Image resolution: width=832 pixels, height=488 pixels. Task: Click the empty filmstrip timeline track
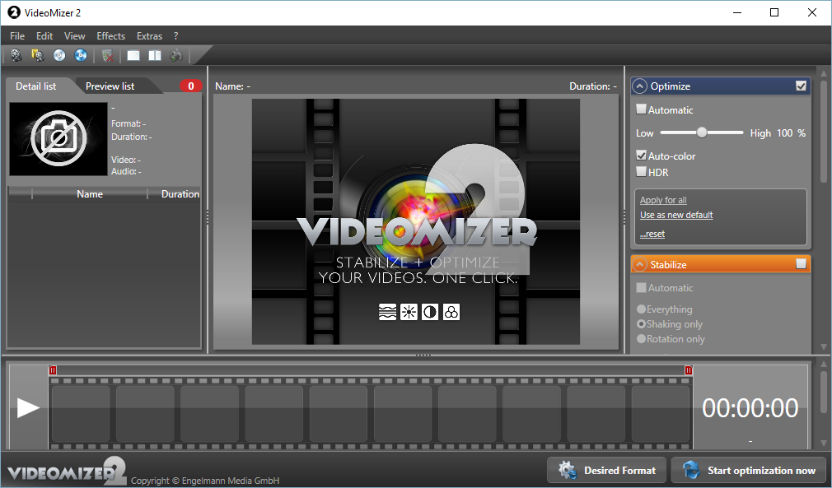(x=371, y=414)
